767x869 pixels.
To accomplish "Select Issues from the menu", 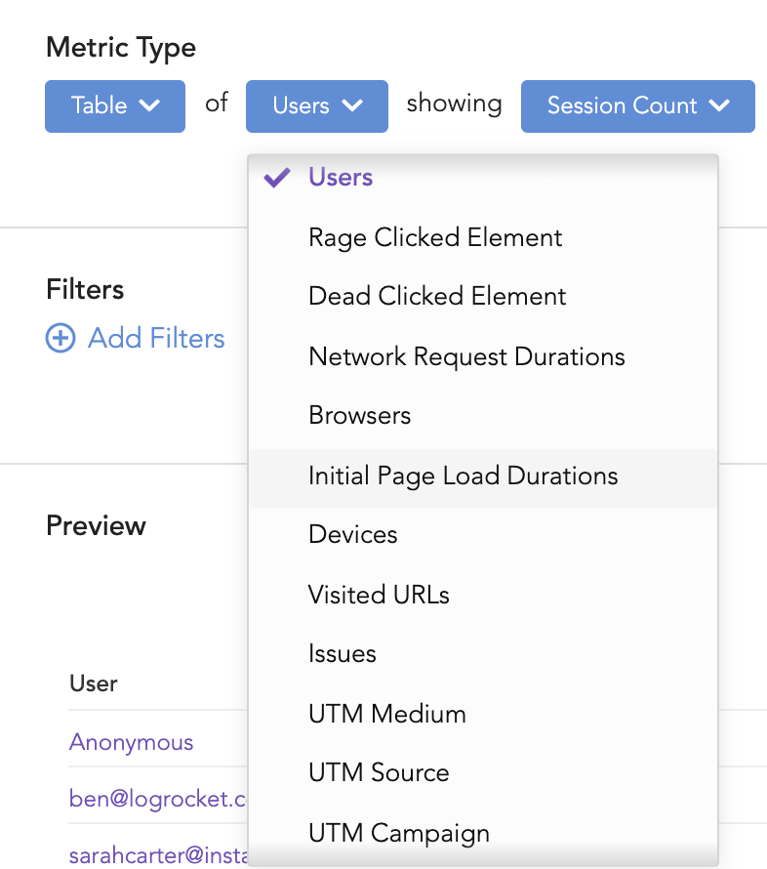I will pos(343,654).
